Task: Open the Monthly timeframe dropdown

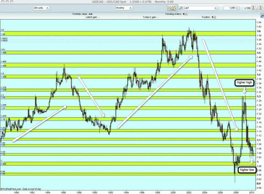Action: point(124,8)
